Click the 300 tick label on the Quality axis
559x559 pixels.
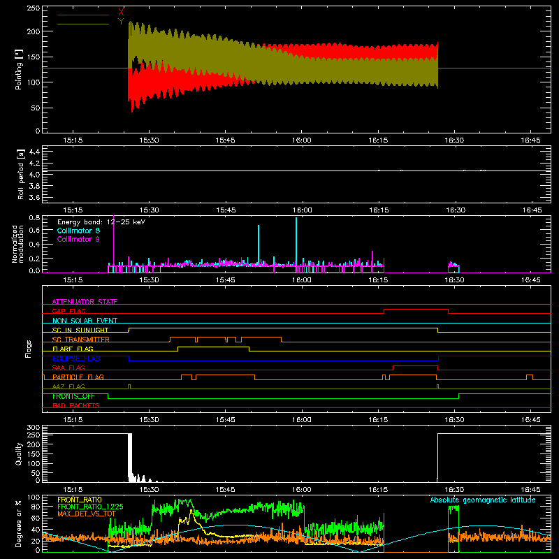tap(33, 428)
